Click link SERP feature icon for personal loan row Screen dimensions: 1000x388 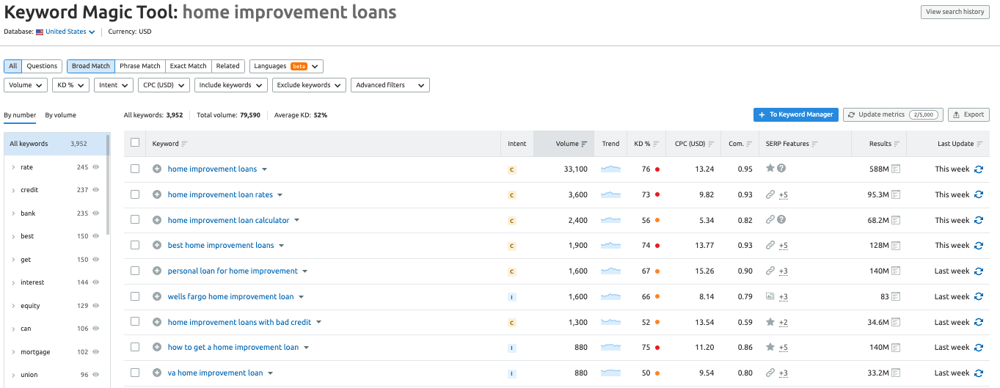click(x=770, y=271)
